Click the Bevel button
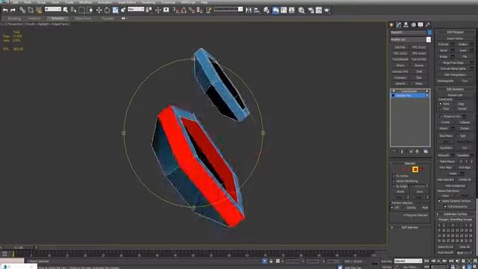478x269 pixels. [444, 51]
